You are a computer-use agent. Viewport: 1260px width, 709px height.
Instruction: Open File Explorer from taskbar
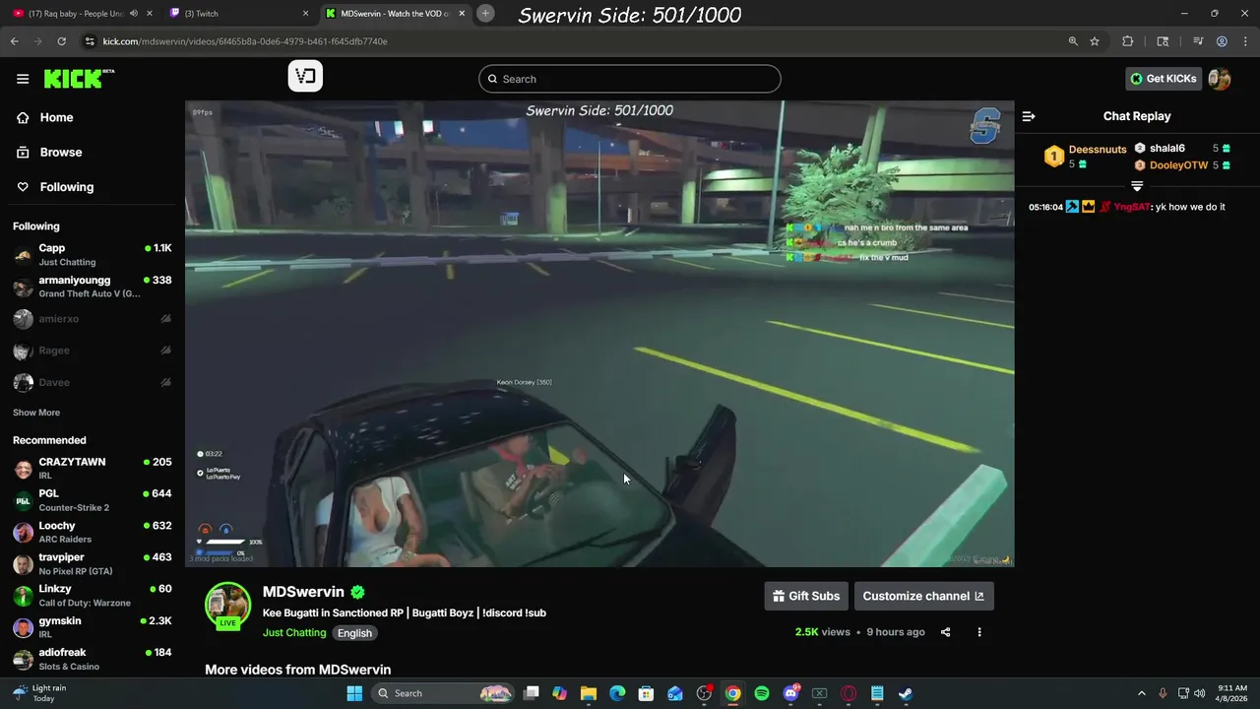589,693
